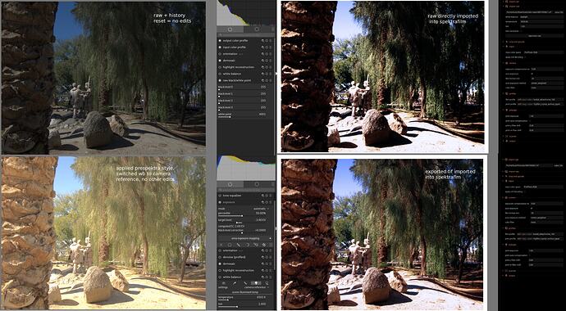The image size is (566, 311).
Task: Open multi-instance menu of output color profile
Action: pos(262,41)
